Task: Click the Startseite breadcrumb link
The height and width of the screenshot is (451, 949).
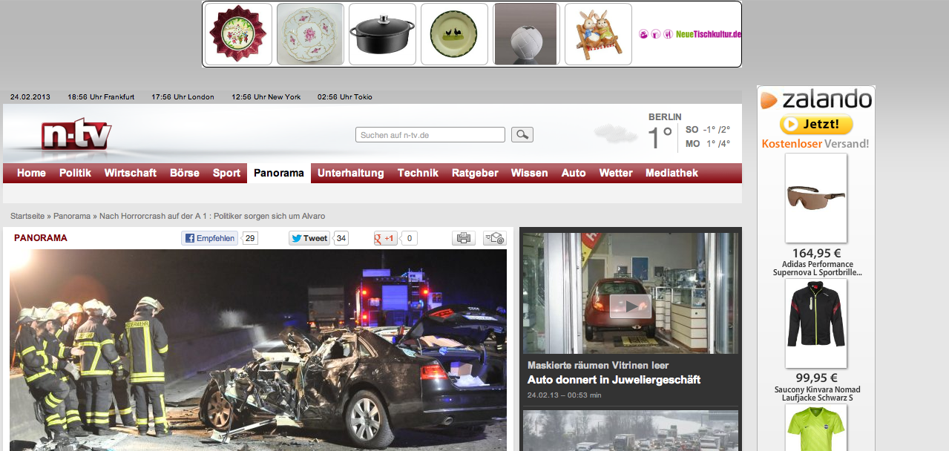Action: 28,216
